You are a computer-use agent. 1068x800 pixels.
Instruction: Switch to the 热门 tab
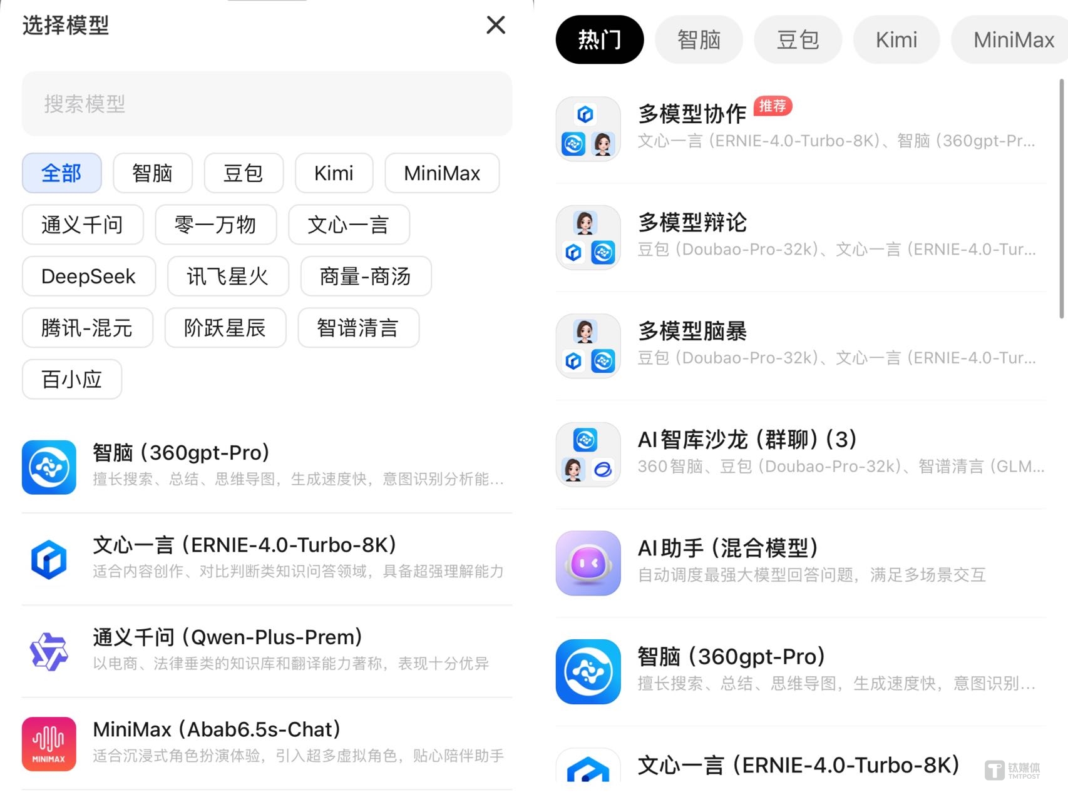(x=599, y=39)
